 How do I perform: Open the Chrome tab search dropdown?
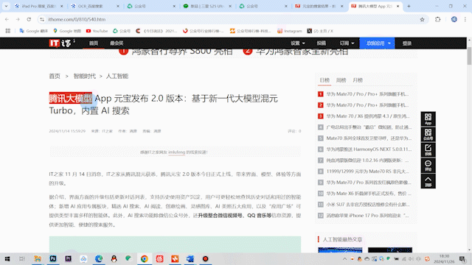tap(6, 6)
